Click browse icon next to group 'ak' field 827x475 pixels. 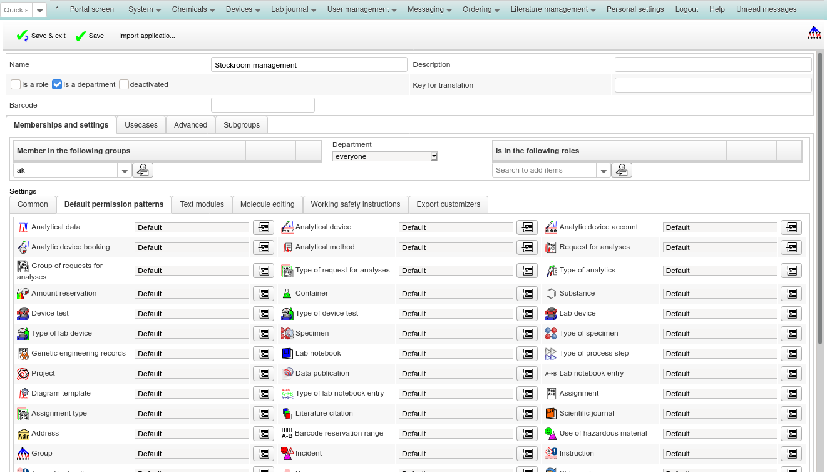coord(143,170)
